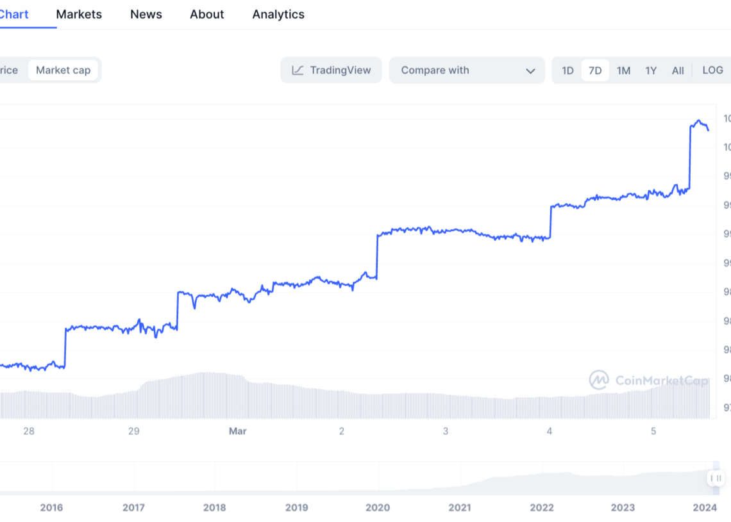Viewport: 731px width, 522px height.
Task: Go to the About tab
Action: (x=206, y=14)
